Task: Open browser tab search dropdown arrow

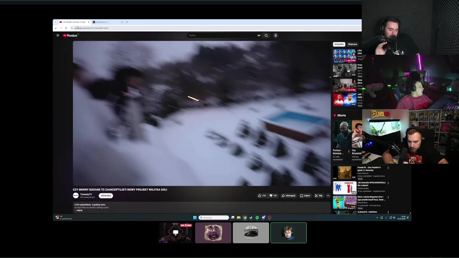Action: click(56, 22)
